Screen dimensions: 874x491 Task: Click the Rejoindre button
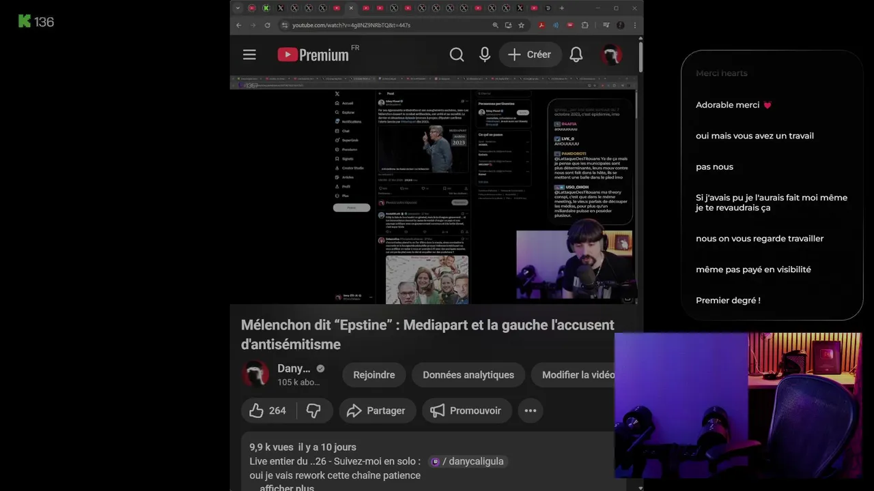pyautogui.click(x=374, y=375)
